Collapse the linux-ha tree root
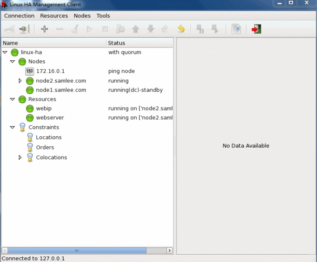Viewport: 317px width, 262px height. (x=5, y=52)
